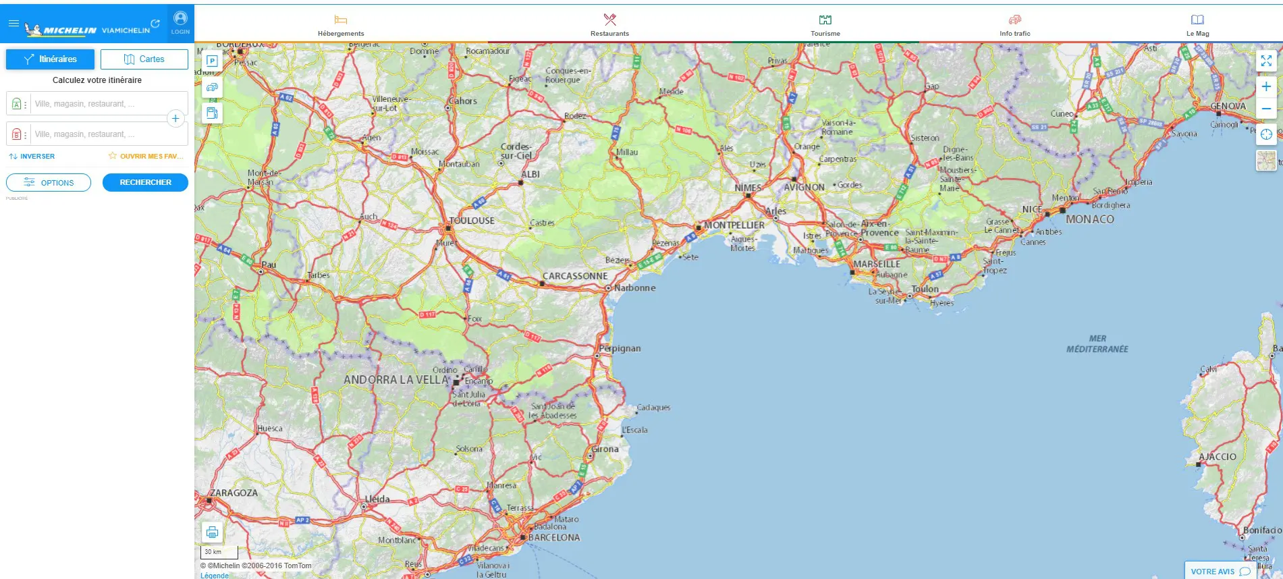Click Monaco on the map

(x=1090, y=219)
